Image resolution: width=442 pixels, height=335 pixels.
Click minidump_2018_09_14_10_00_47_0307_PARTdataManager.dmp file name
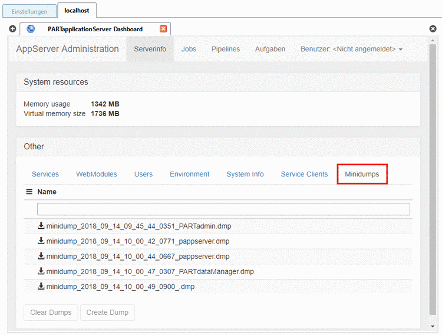coord(150,271)
